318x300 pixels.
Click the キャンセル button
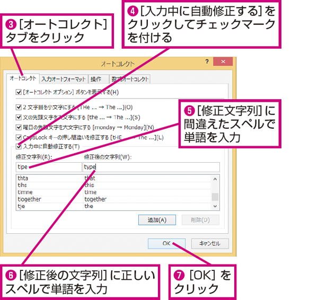tap(209, 243)
